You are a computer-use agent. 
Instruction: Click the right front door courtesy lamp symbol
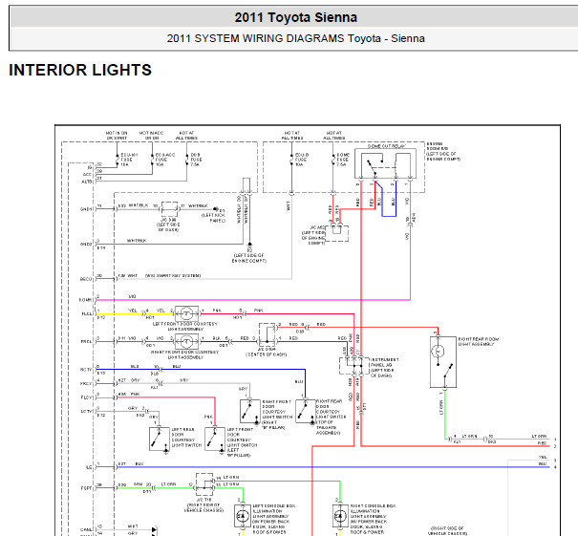pos(186,342)
